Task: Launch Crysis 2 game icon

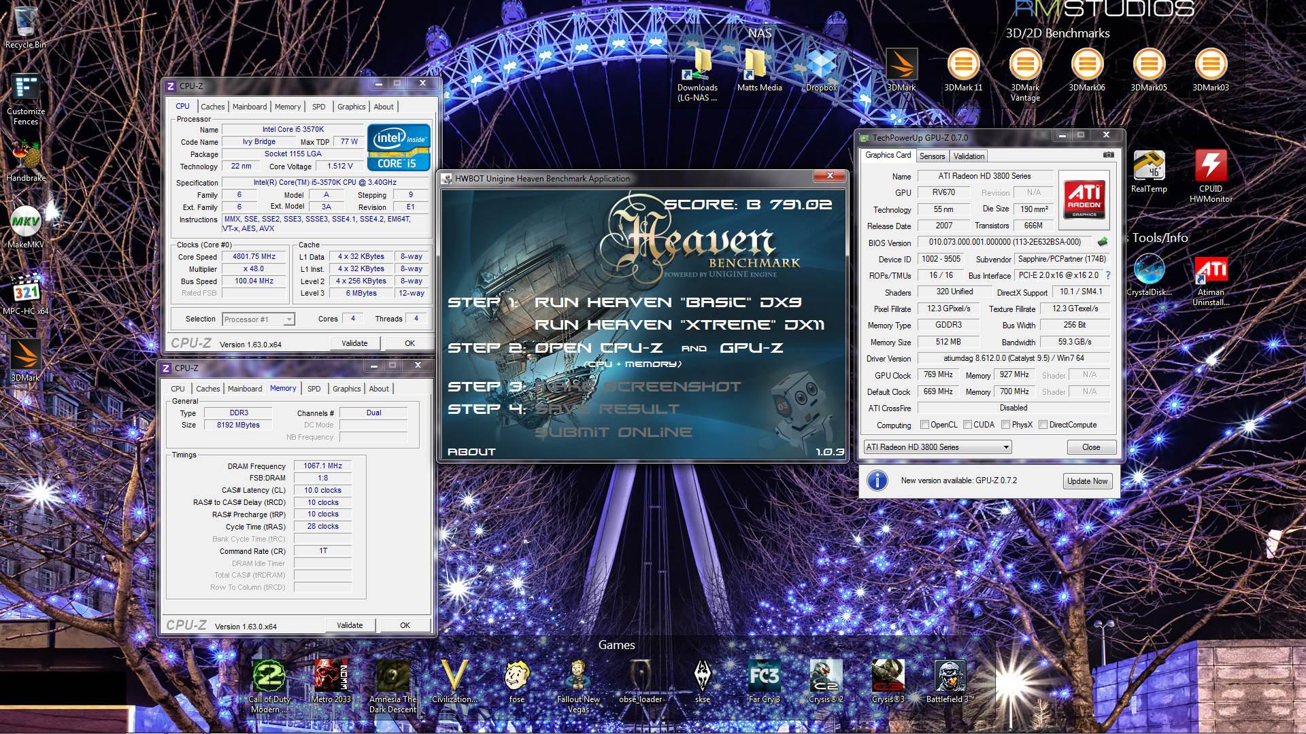Action: pos(826,682)
